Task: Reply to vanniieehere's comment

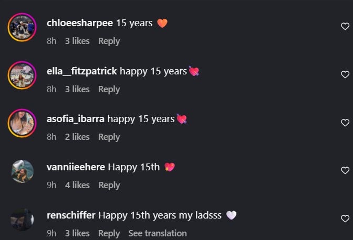Action: [109, 185]
